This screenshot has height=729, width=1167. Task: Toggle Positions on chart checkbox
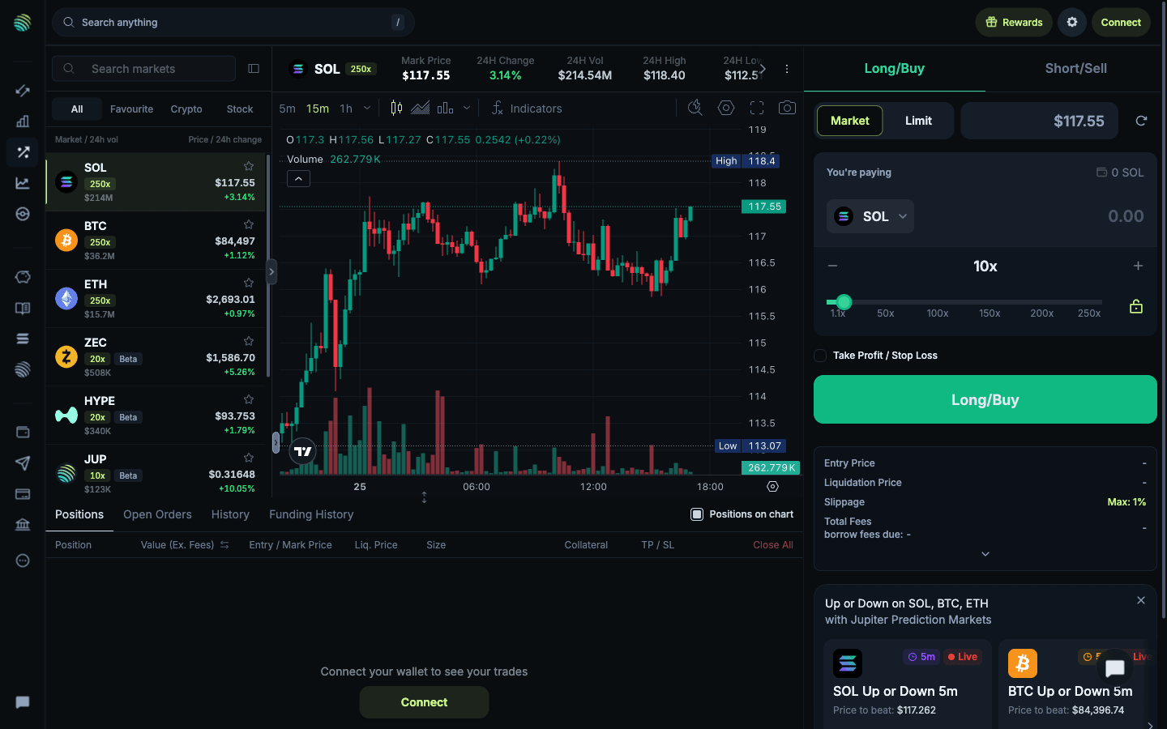click(697, 514)
